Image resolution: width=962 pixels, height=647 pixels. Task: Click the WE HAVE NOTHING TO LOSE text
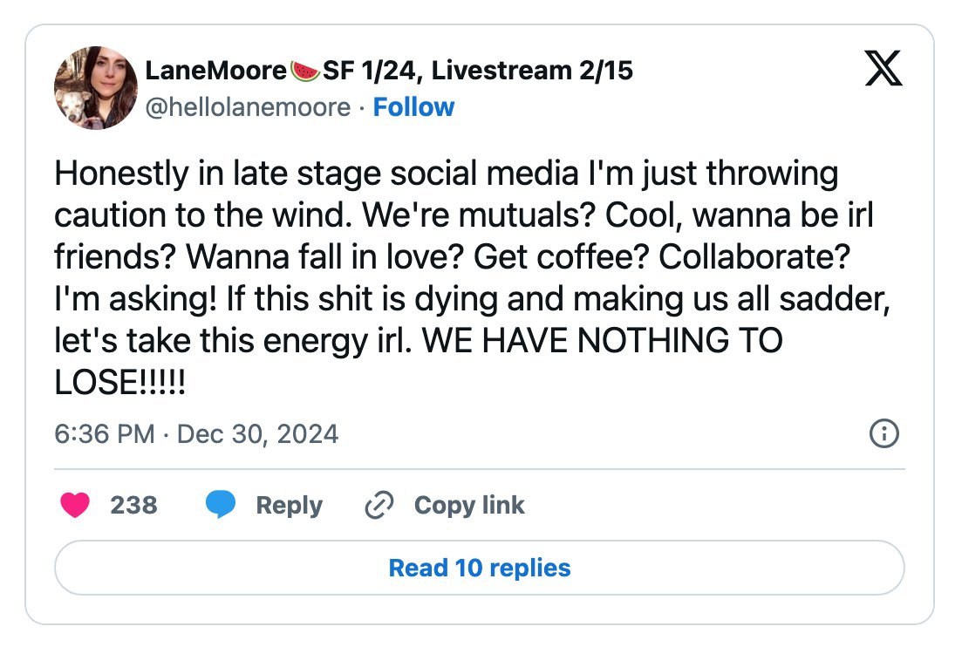(x=419, y=361)
